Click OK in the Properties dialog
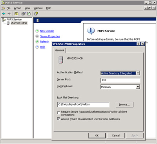157x144 pixels. click(x=97, y=135)
